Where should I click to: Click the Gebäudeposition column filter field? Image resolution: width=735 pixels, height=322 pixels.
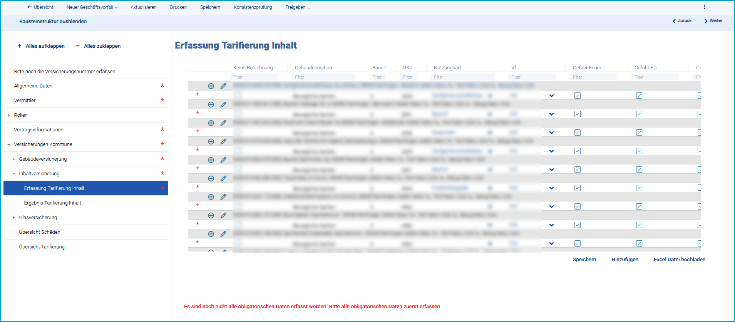[x=323, y=77]
